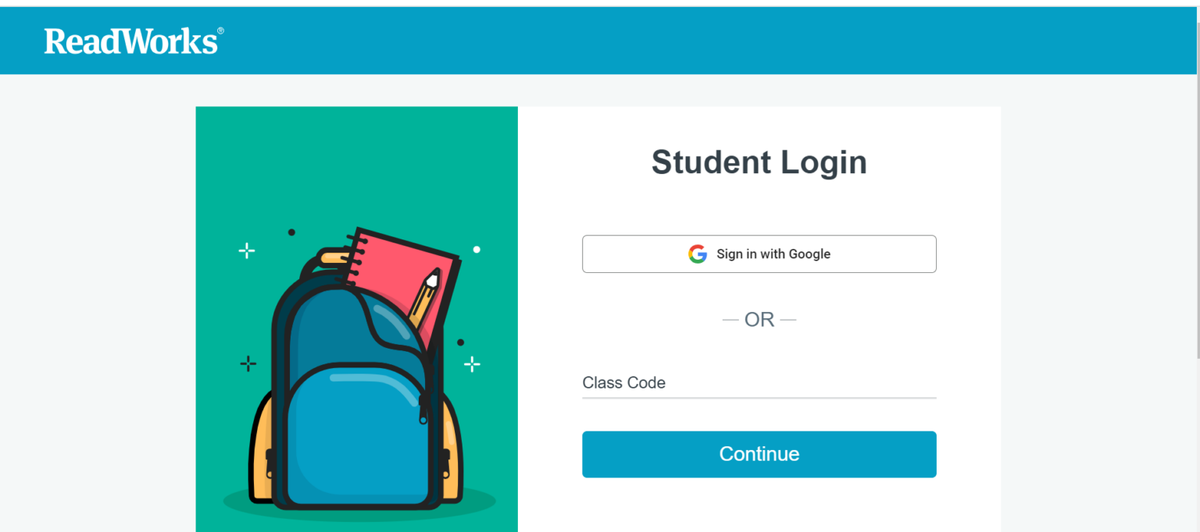Click the OR divider text
Image resolution: width=1200 pixels, height=532 pixels.
coord(759,320)
